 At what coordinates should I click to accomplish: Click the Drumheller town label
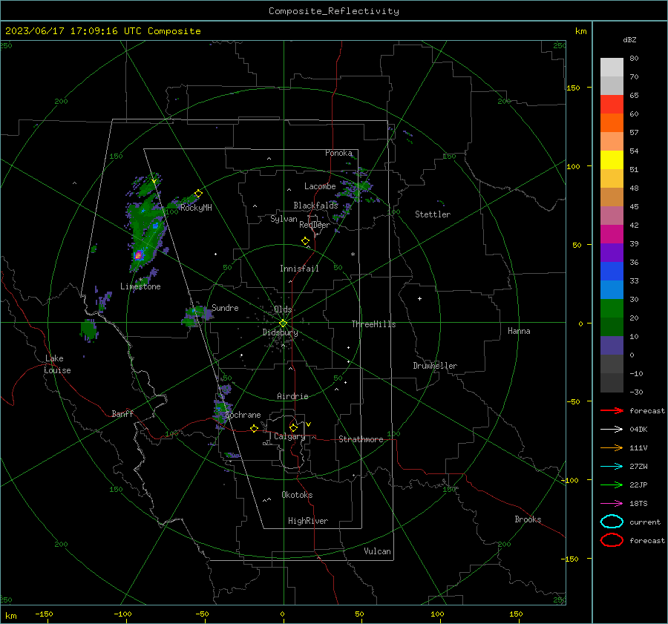pos(435,366)
